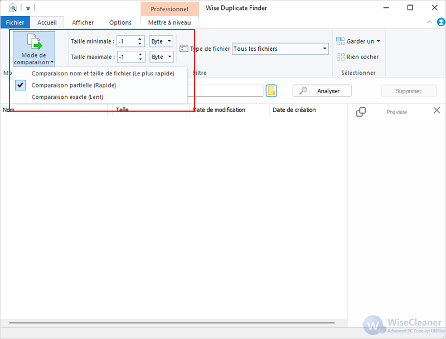Decrease Taille minimale with the down arrow
Viewport: 446px width, 339px height.
[140, 44]
